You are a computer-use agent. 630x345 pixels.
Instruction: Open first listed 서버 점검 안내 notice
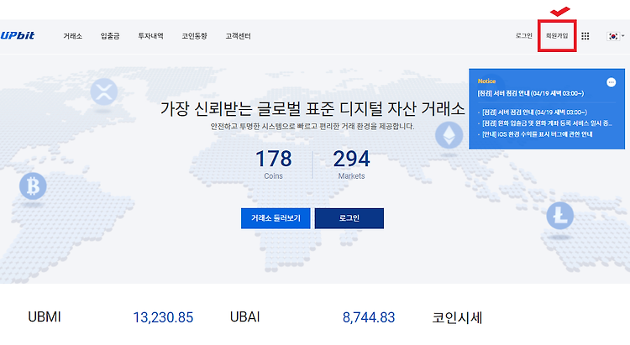[534, 112]
